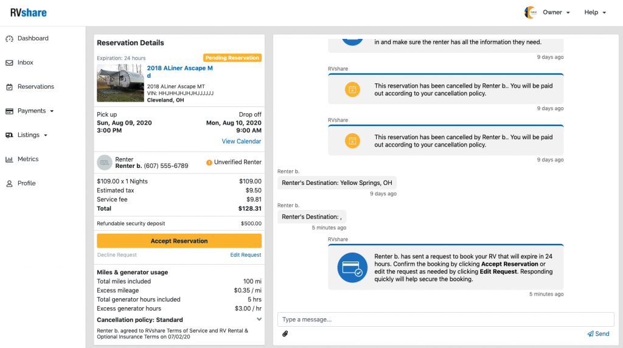Open Metrics from the sidebar
The image size is (623, 348).
click(28, 159)
